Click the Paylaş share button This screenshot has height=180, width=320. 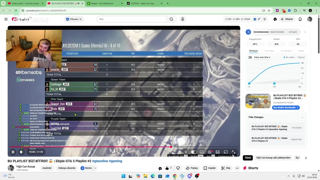[x=192, y=168]
